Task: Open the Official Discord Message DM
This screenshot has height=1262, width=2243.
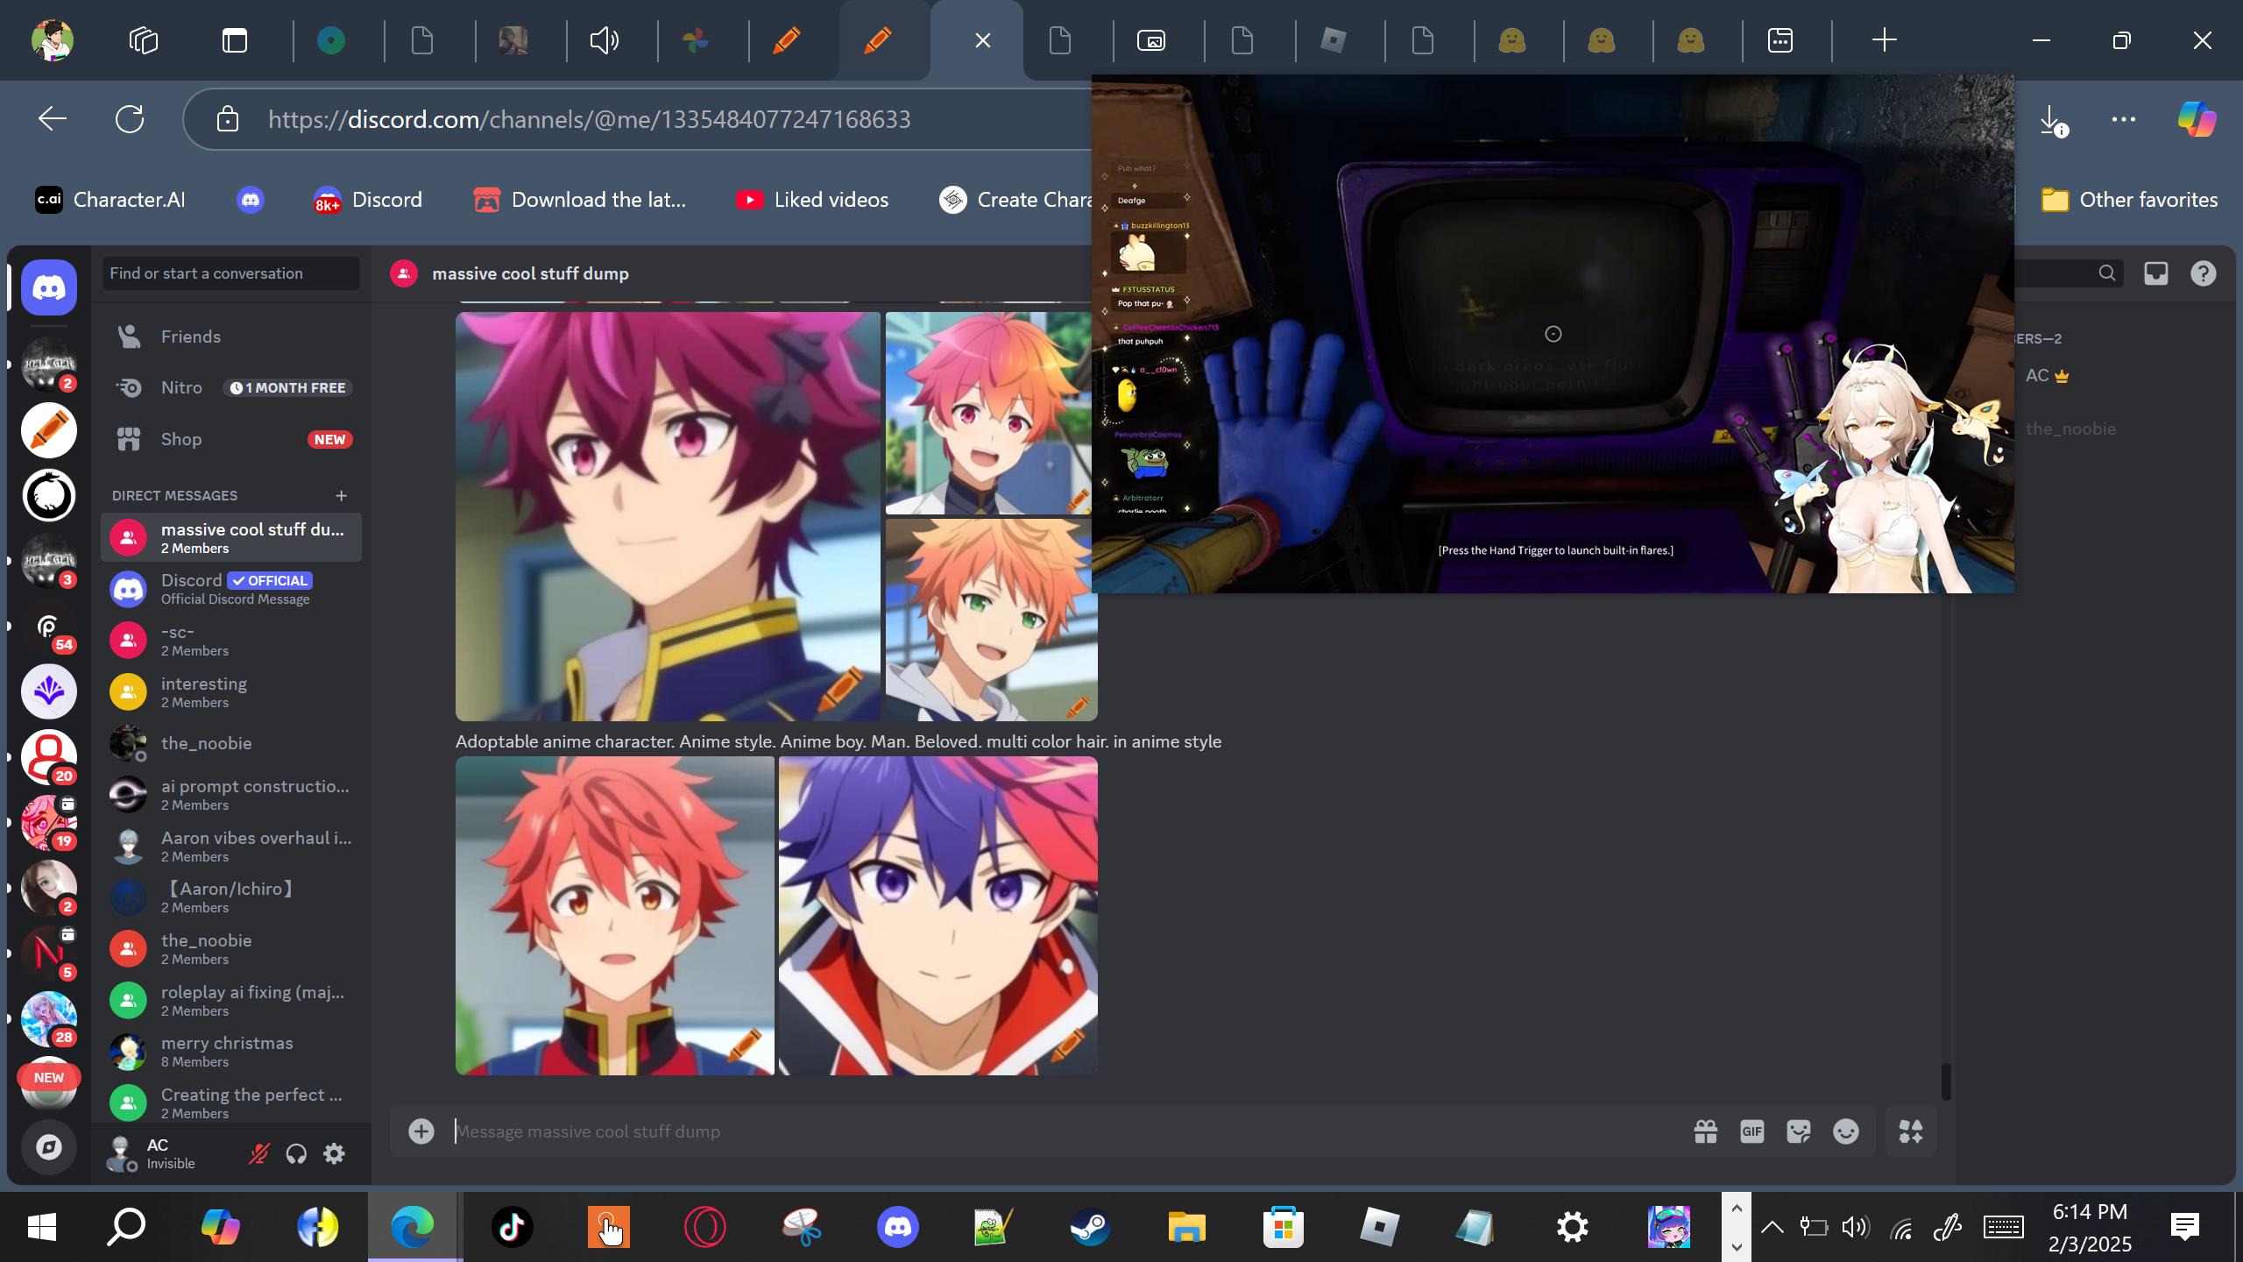Action: (231, 589)
